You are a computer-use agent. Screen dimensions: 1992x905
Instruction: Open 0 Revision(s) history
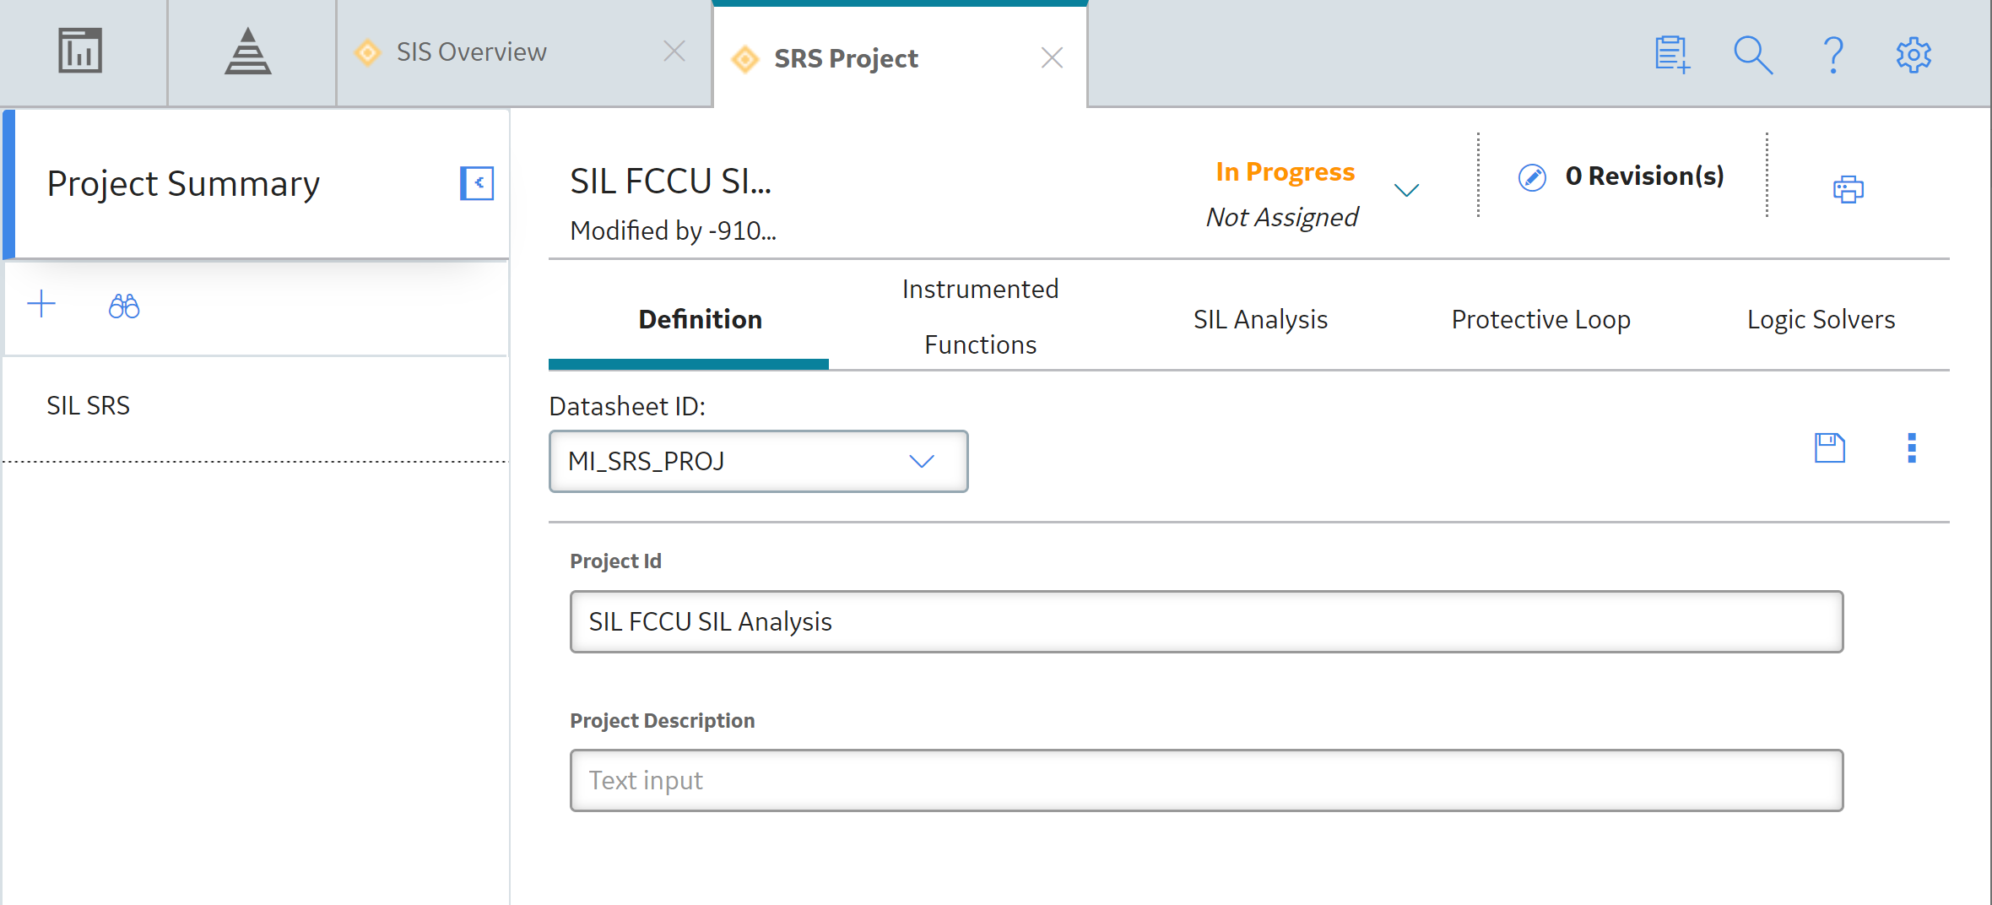1644,176
